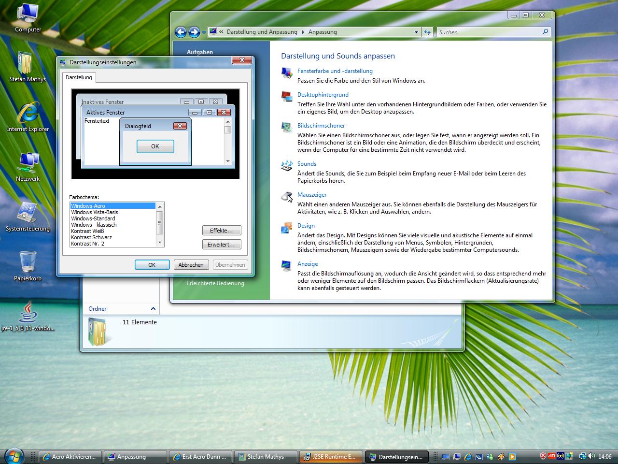
Task: Click the Design icon
Action: pos(287,228)
